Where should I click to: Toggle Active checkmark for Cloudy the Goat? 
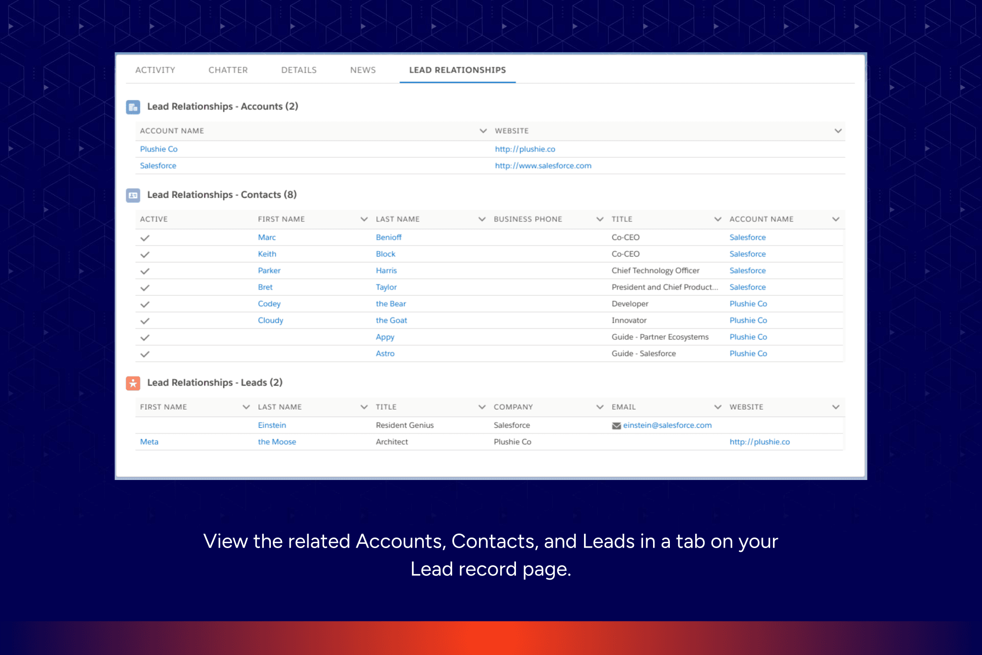point(145,321)
